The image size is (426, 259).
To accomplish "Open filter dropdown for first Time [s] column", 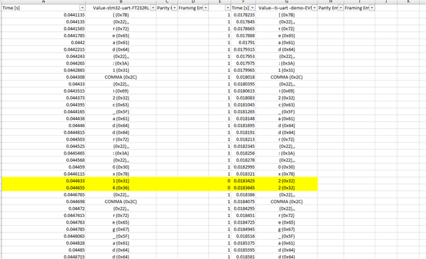I will coord(82,8).
